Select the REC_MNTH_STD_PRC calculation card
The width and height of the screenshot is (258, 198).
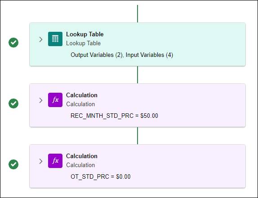[x=138, y=105]
